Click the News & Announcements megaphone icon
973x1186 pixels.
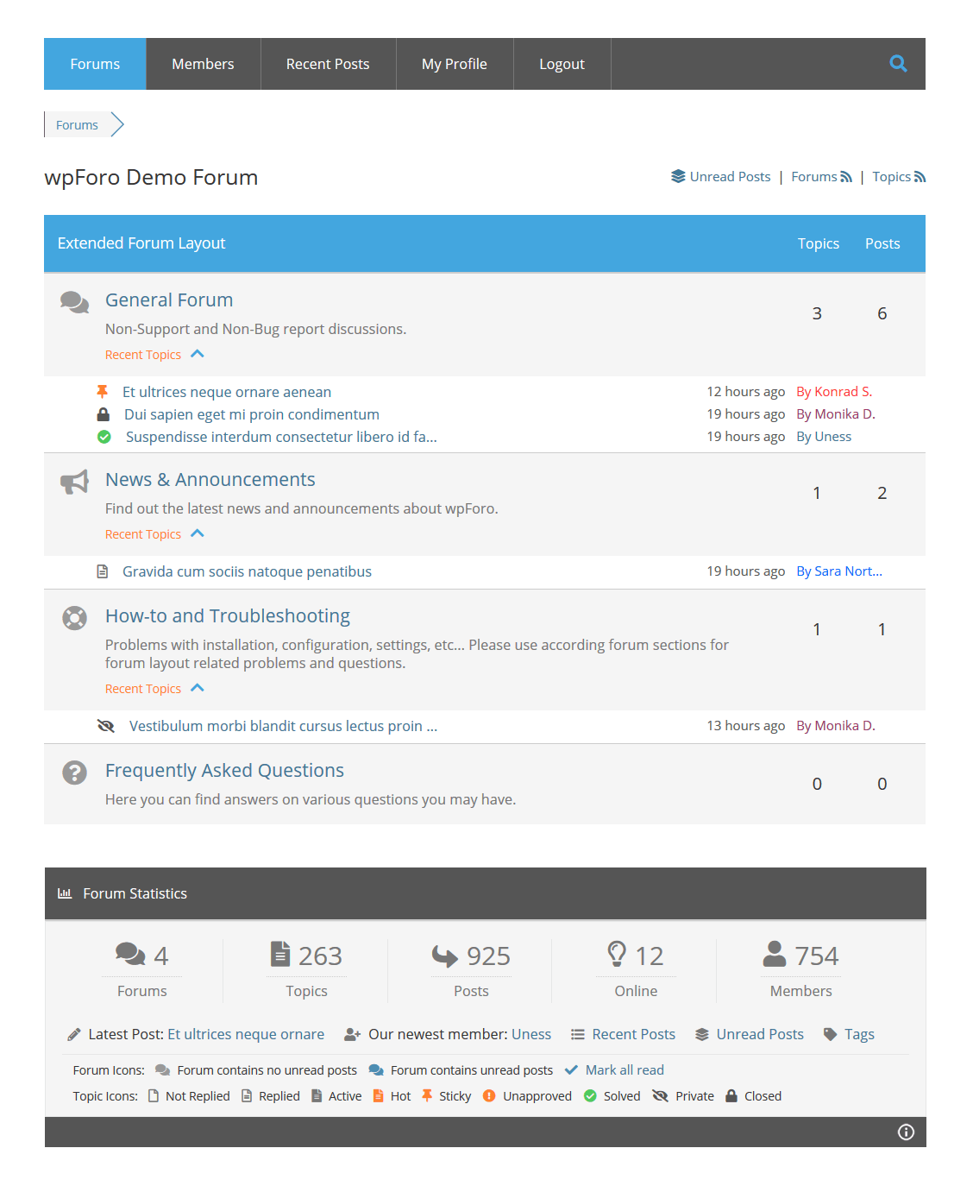[x=74, y=483]
